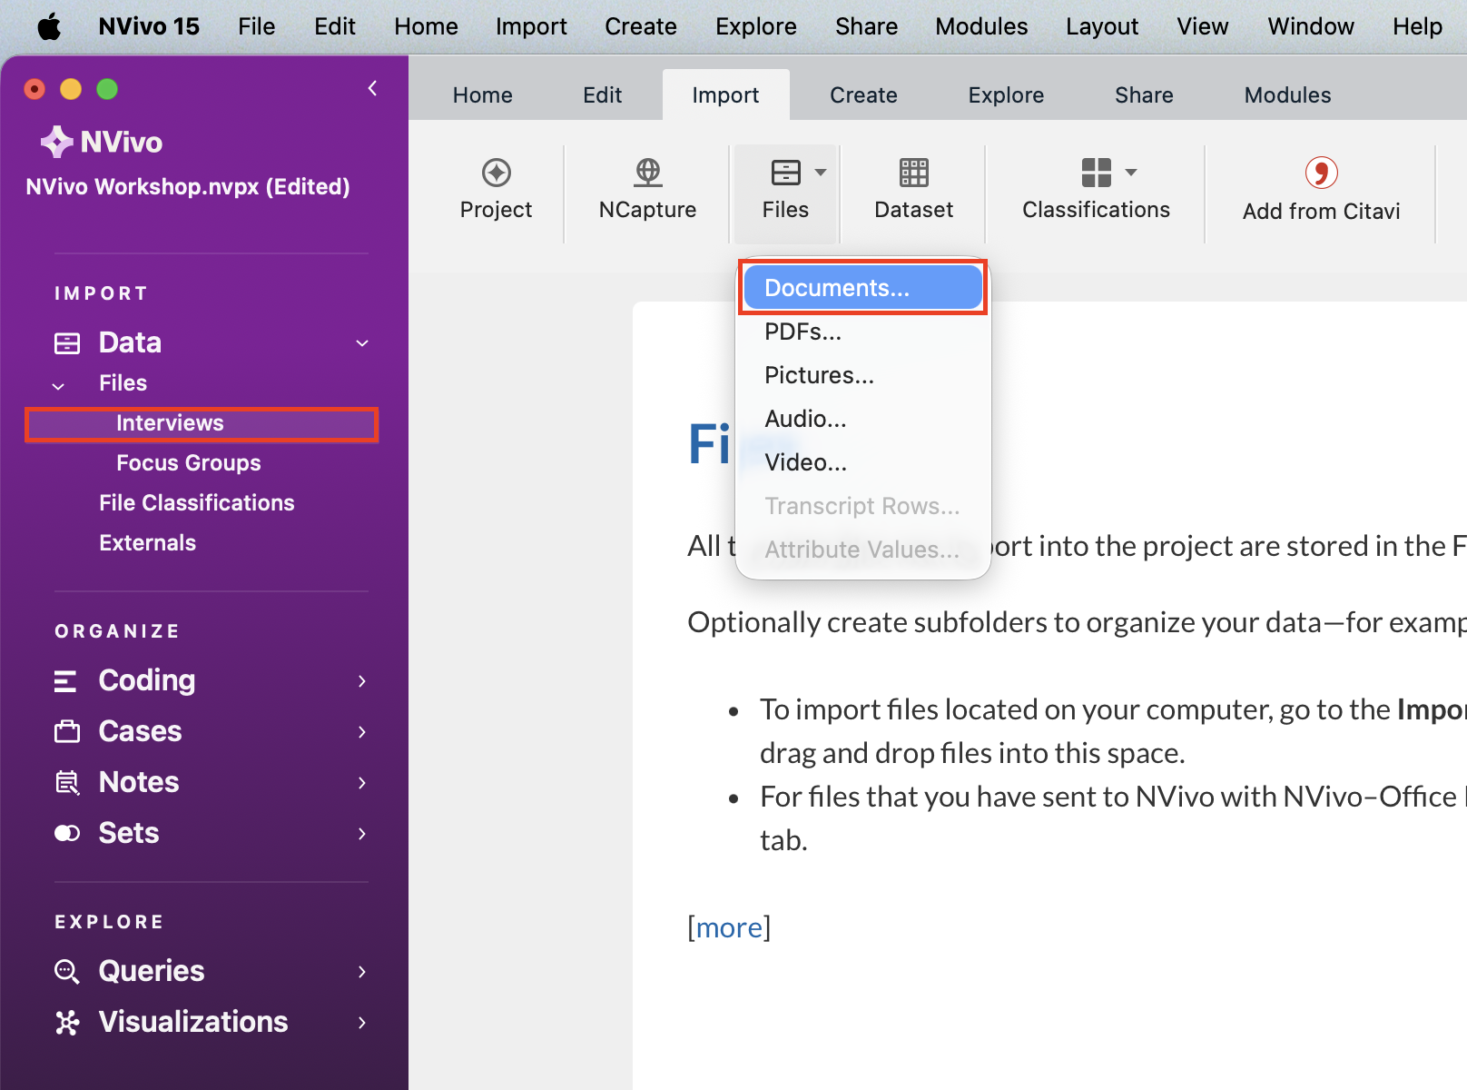The width and height of the screenshot is (1467, 1090).
Task: Click the Project import icon
Action: [496, 172]
